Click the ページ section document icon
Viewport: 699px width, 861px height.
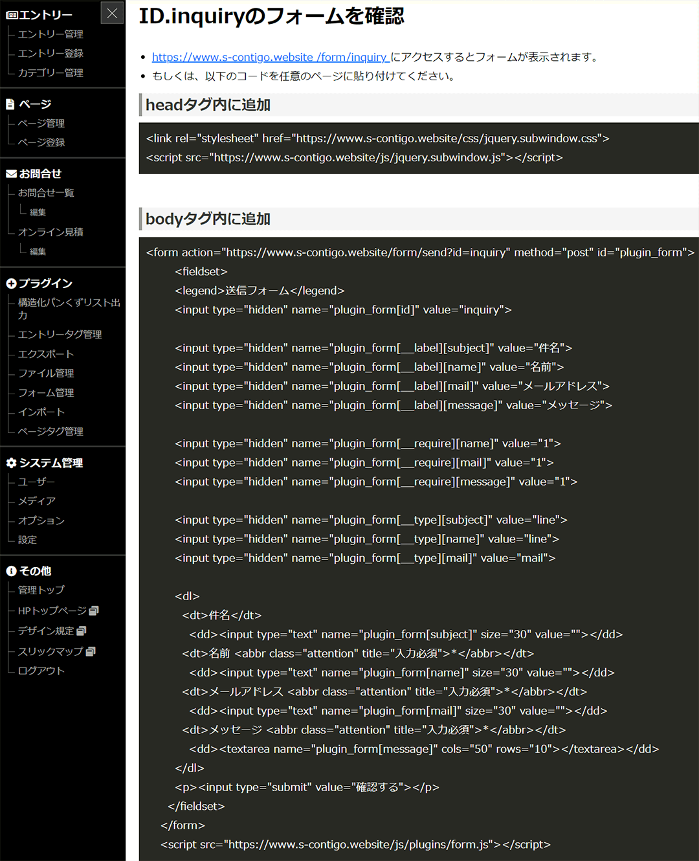(10, 104)
